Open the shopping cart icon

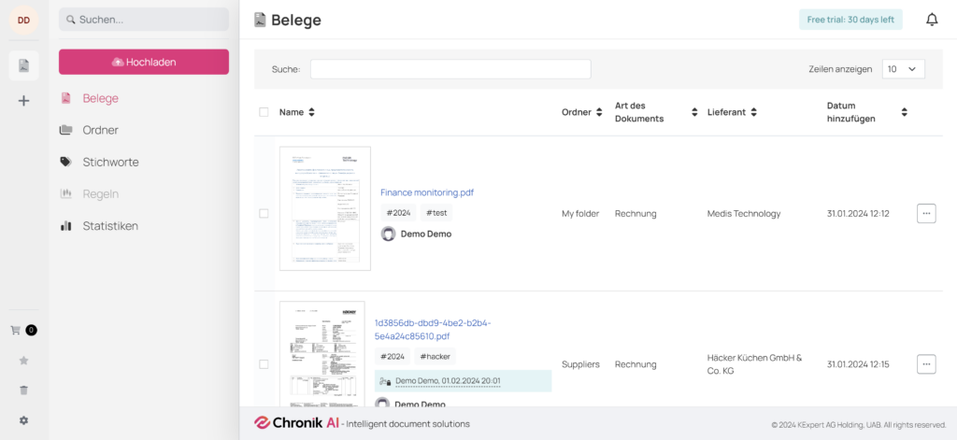click(16, 330)
